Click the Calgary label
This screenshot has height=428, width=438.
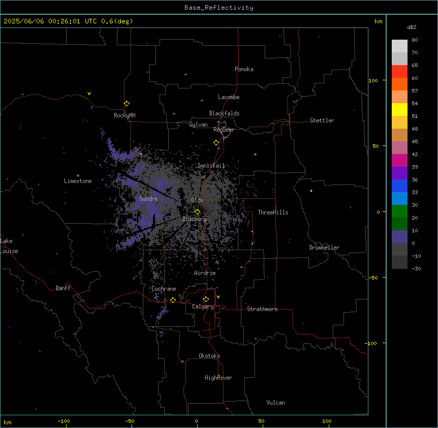[203, 307]
